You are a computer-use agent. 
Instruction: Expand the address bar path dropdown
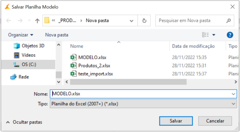(x=131, y=20)
